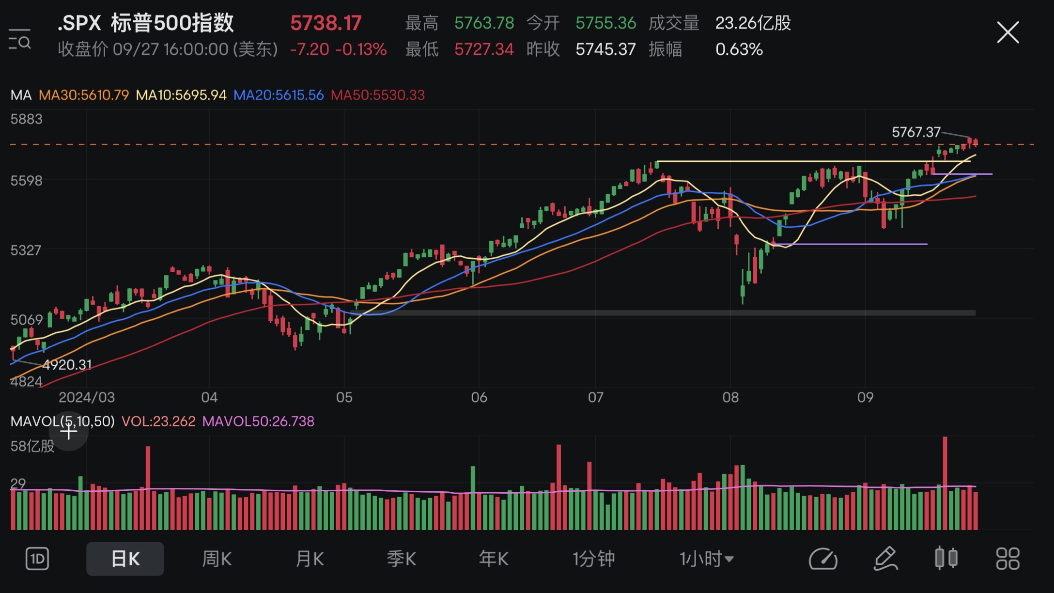This screenshot has height=593, width=1054.
Task: Open the stock search list icon
Action: click(x=20, y=39)
